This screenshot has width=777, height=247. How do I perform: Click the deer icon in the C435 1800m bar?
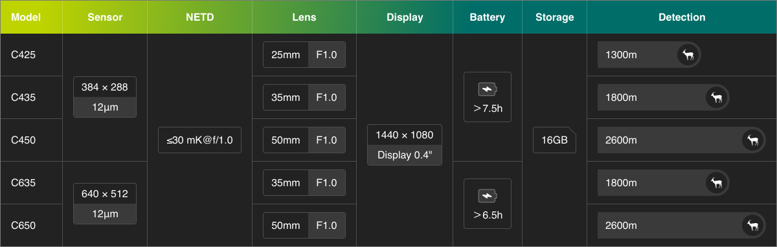tap(717, 98)
